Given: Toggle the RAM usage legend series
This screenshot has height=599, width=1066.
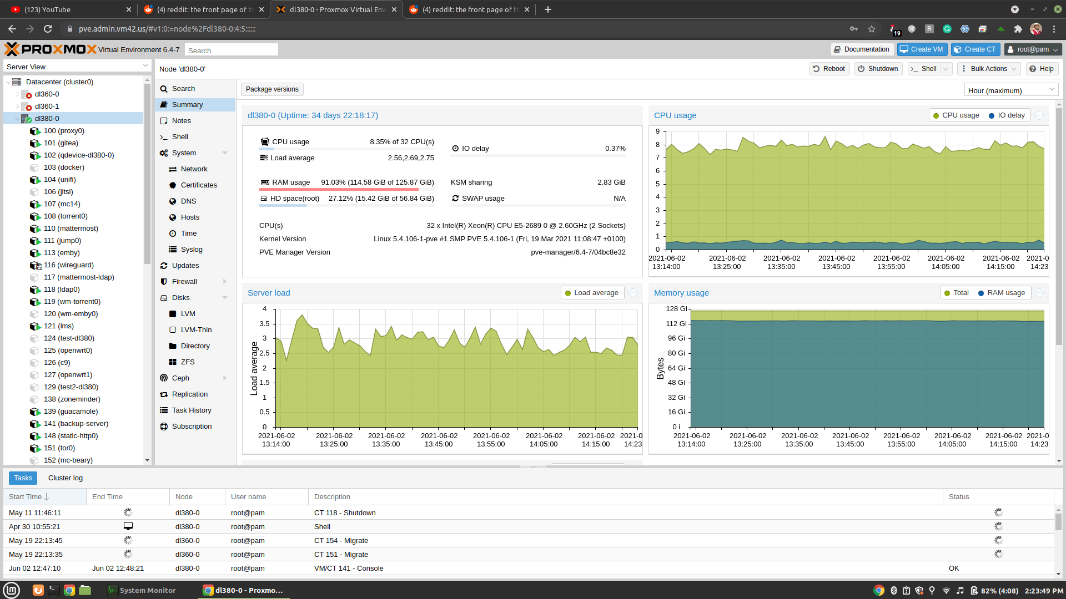Looking at the screenshot, I should 1001,293.
